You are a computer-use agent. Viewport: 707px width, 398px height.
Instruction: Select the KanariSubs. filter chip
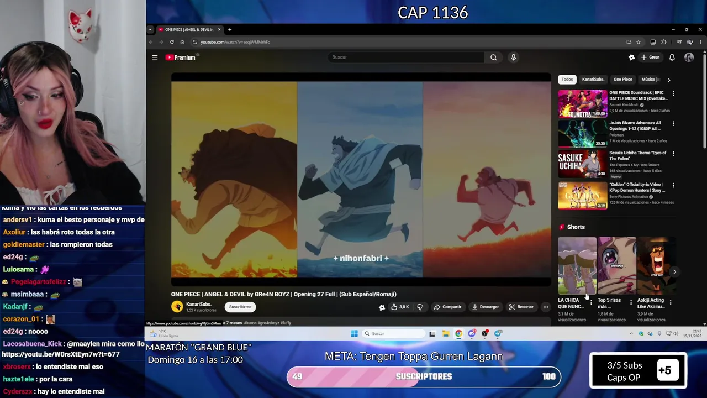pyautogui.click(x=593, y=80)
